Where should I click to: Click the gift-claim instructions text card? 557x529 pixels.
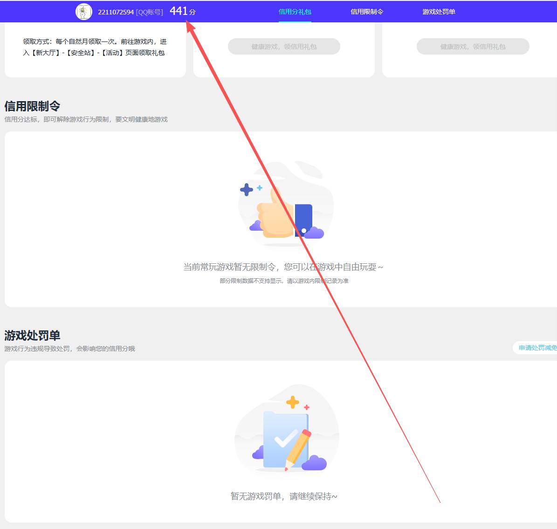point(95,47)
